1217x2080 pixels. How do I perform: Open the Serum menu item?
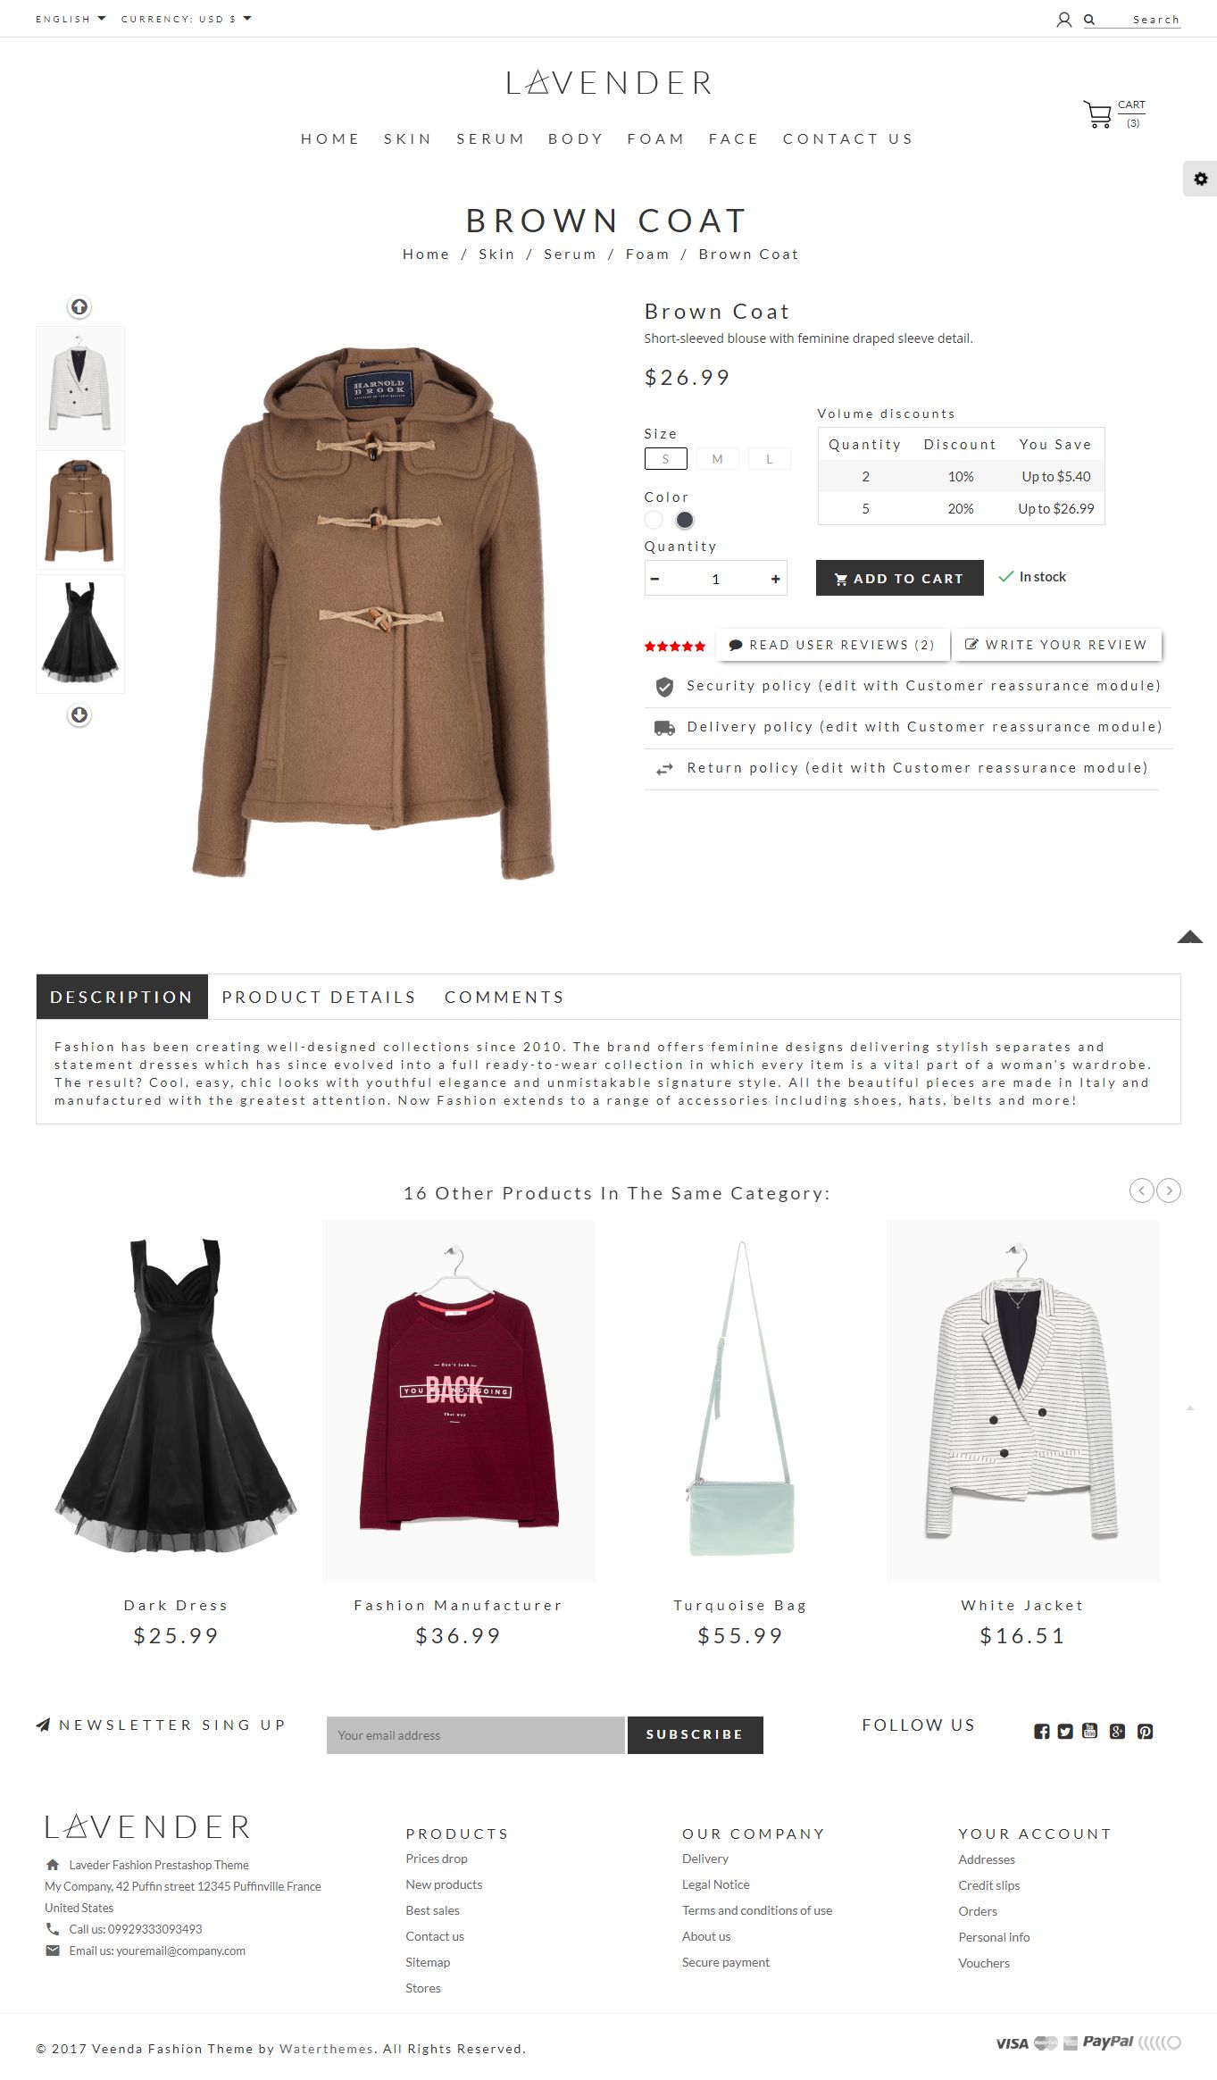click(490, 138)
